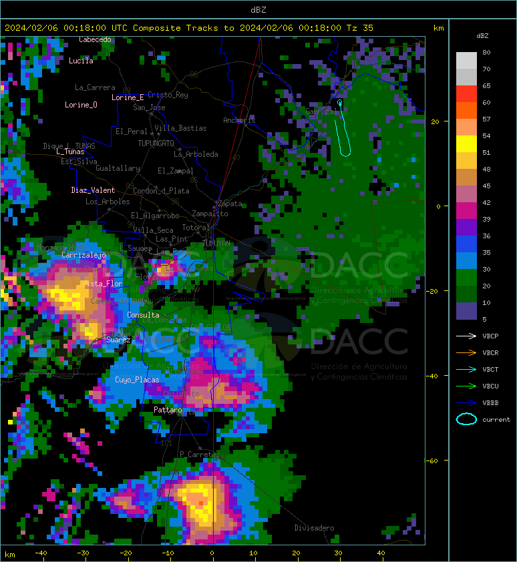
Task: Click the yellow storm core south of P_Carretas
Action: pos(200,503)
